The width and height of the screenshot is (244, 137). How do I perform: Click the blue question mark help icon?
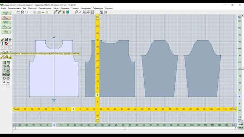pyautogui.click(x=2, y=43)
